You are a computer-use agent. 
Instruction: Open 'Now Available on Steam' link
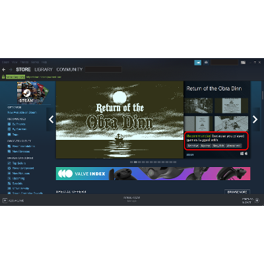pyautogui.click(x=22, y=112)
